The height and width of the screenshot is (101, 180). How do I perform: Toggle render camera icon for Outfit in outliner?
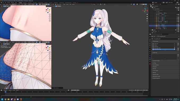178,26
